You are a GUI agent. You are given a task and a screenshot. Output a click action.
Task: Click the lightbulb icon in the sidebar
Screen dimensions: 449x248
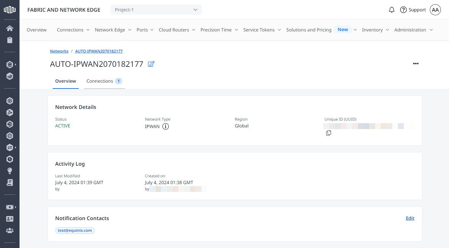pyautogui.click(x=10, y=171)
